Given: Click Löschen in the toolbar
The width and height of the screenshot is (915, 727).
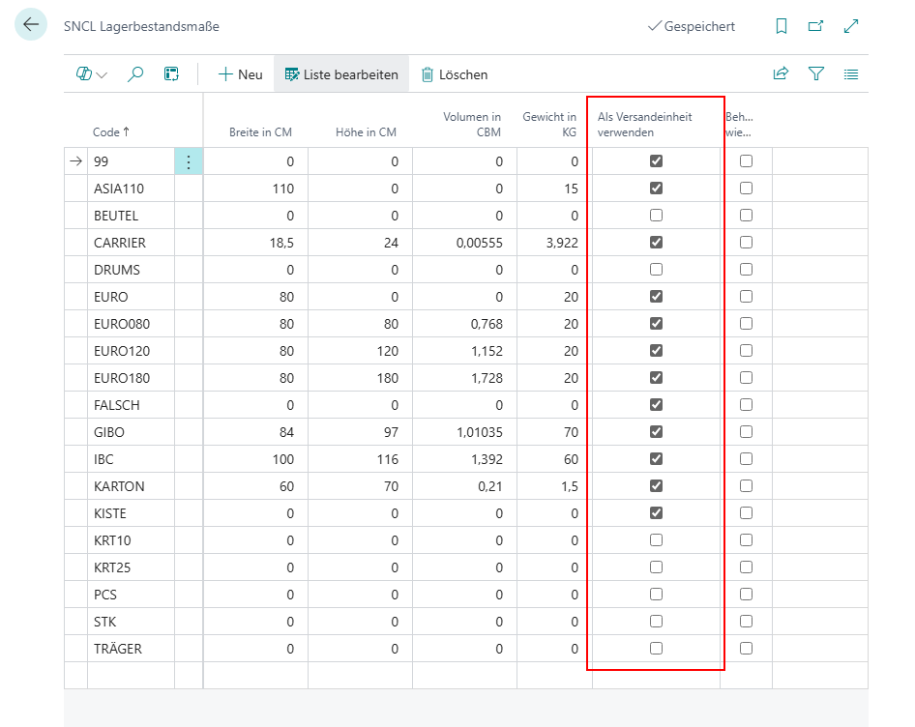Looking at the screenshot, I should point(454,74).
